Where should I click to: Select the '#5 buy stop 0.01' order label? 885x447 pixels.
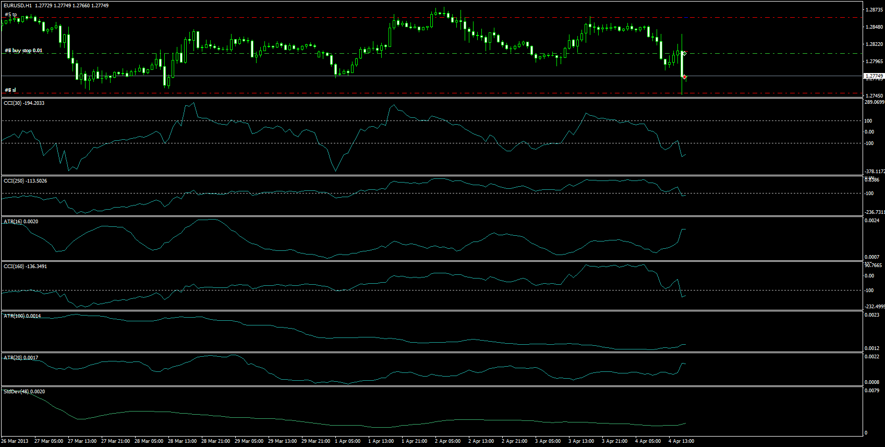pyautogui.click(x=24, y=51)
